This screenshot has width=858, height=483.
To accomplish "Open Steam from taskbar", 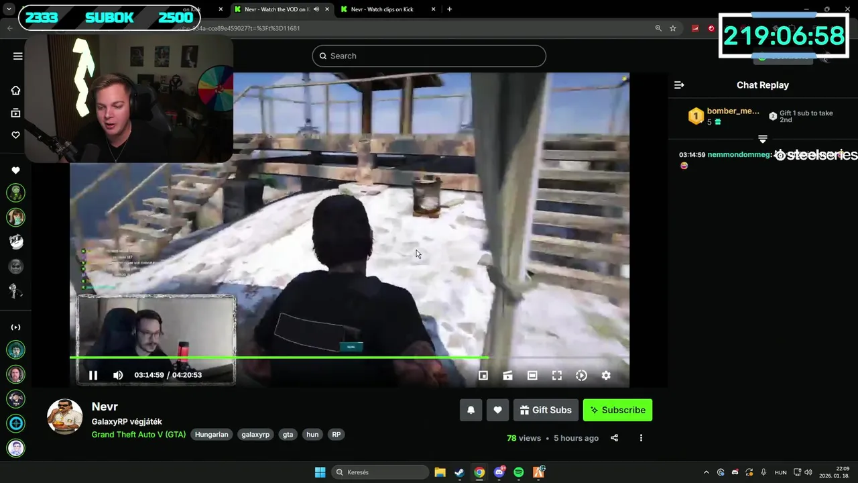I will pos(459,472).
